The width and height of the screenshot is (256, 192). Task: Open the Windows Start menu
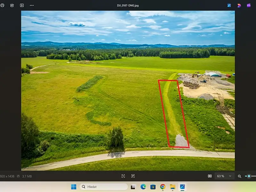tap(74, 187)
